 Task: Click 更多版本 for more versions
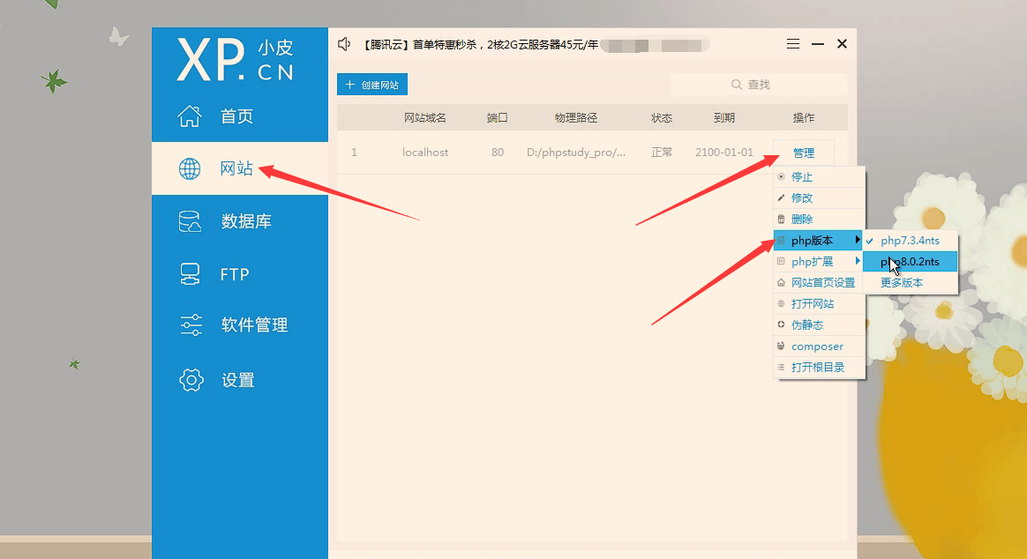pos(910,282)
